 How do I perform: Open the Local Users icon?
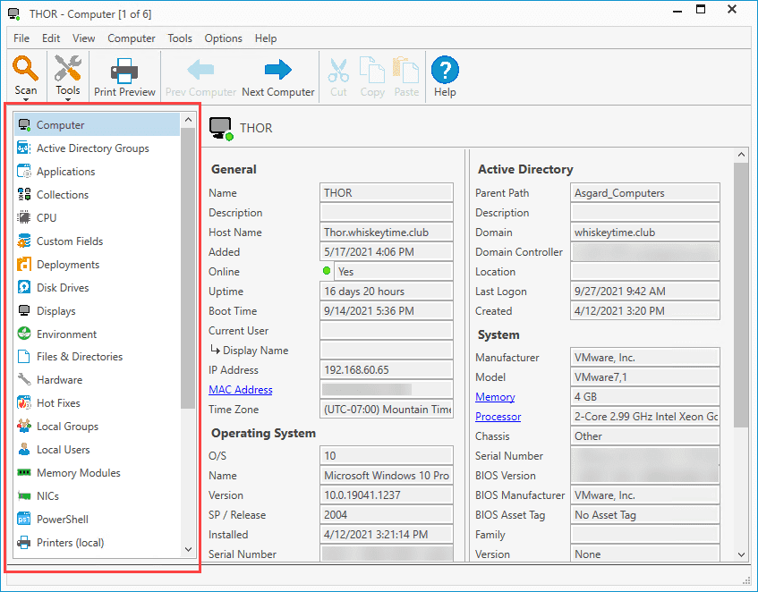pos(24,449)
